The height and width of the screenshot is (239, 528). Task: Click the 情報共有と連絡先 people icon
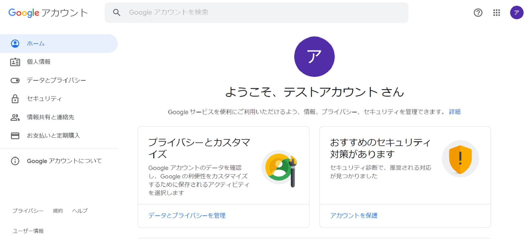coord(15,117)
